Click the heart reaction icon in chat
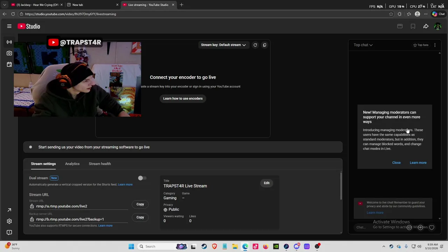 pos(432,227)
